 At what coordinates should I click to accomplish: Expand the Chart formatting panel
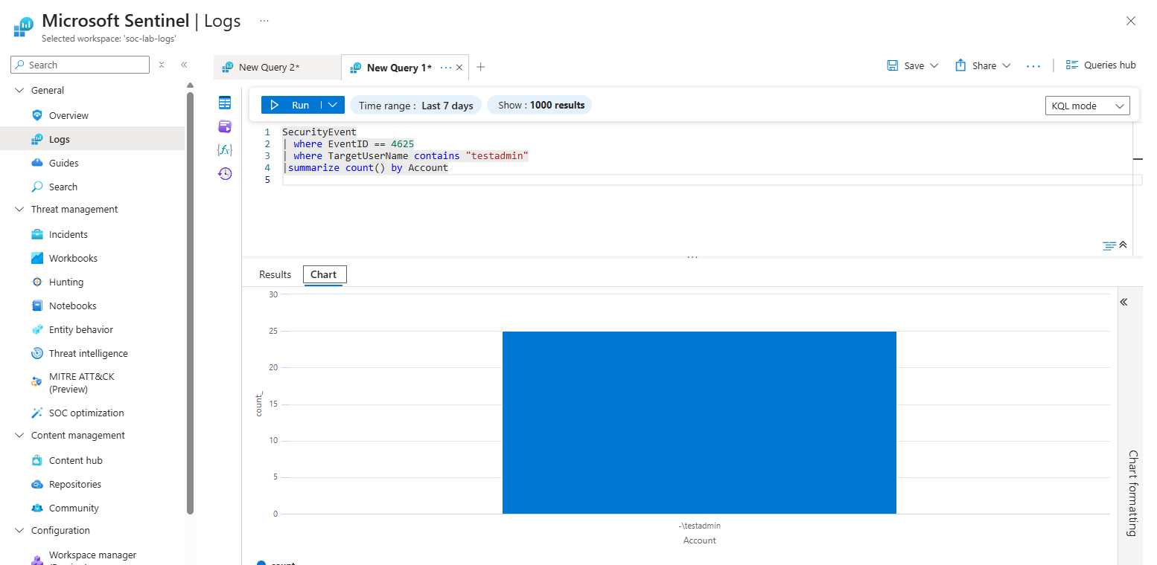[1124, 302]
